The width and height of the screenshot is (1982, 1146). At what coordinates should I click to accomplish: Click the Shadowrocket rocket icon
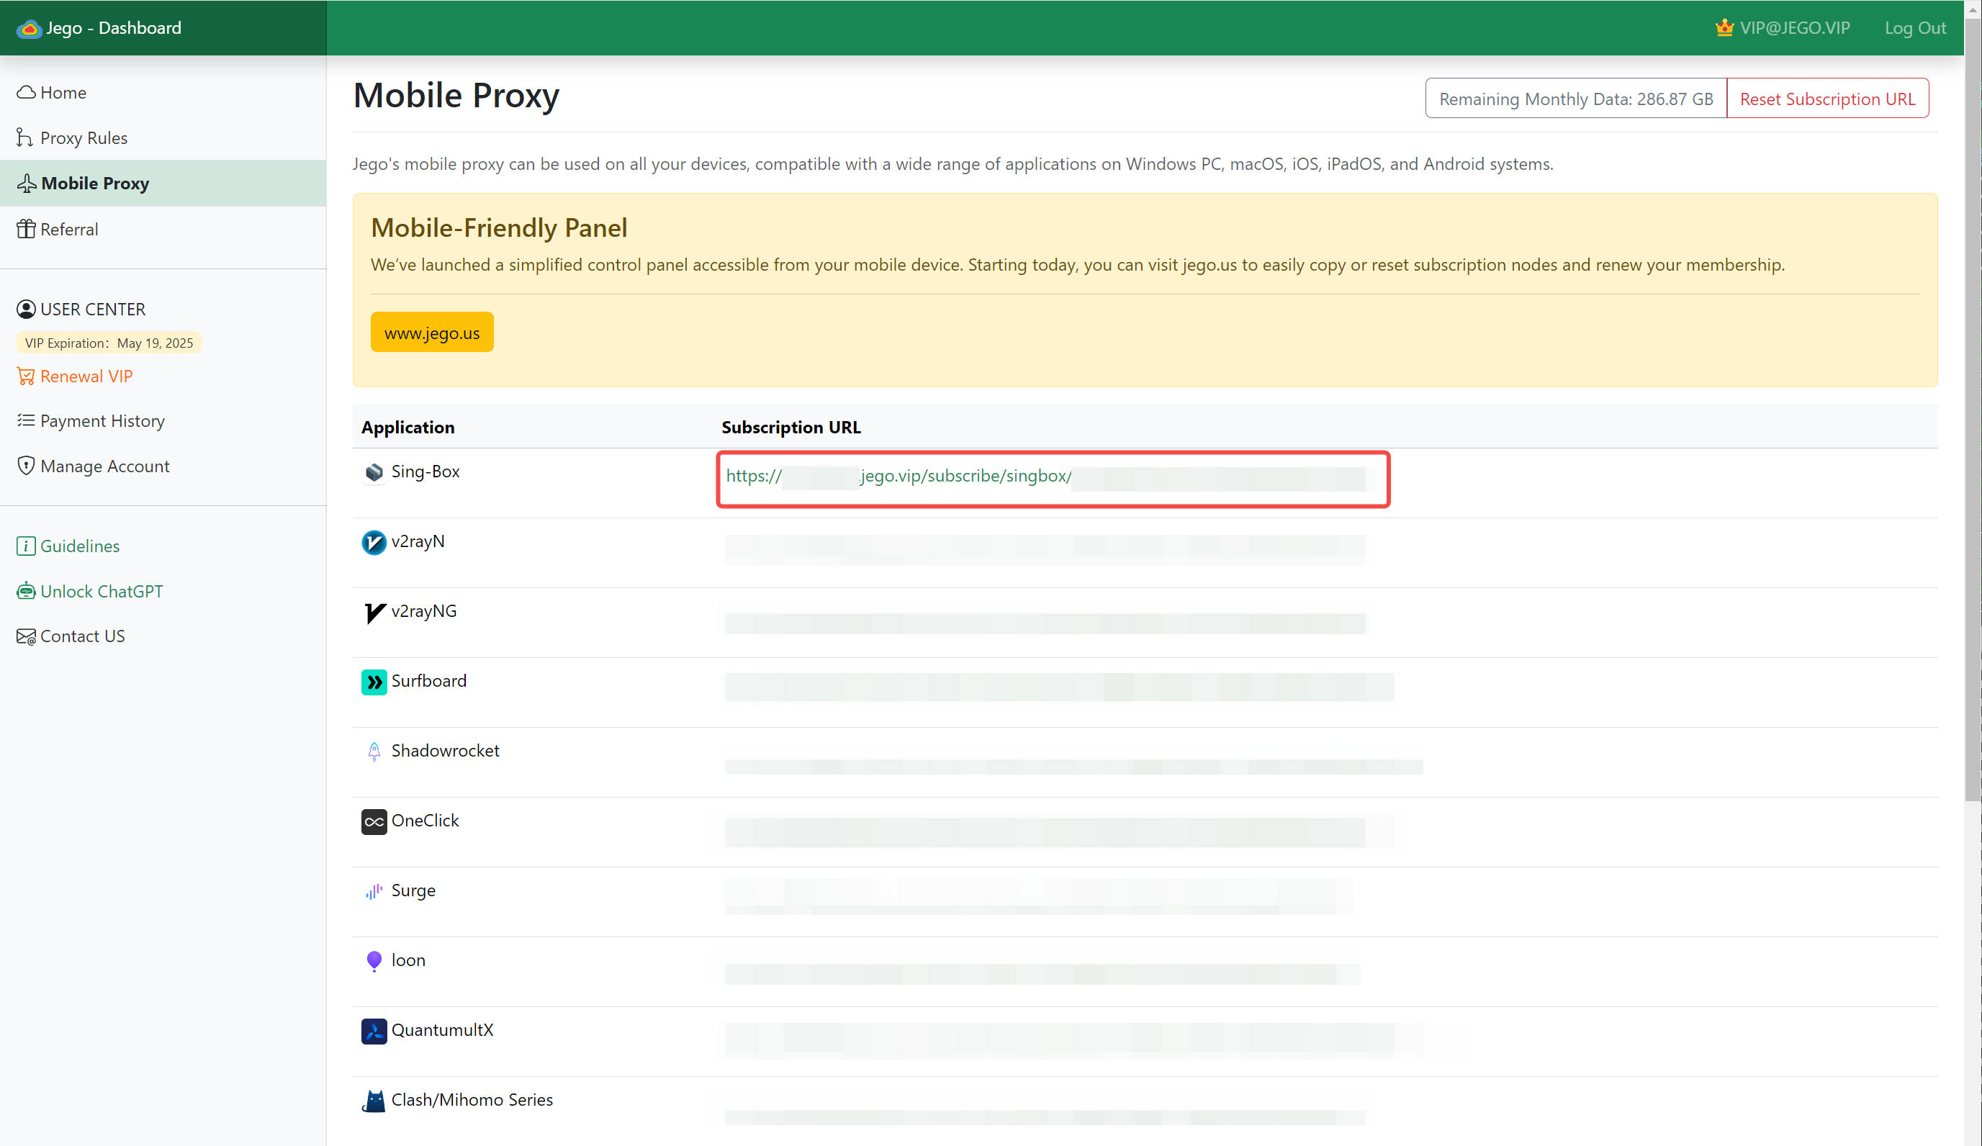click(x=374, y=751)
